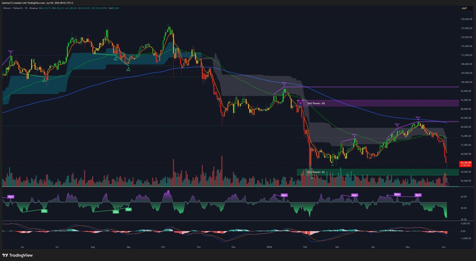Select the Sell Power: 68 zone label
The image size is (476, 261).
316,103
